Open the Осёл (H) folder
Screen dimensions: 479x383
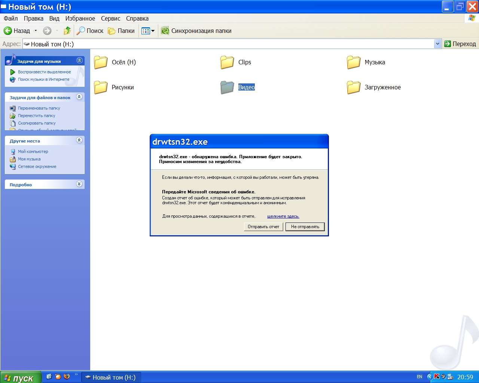[x=101, y=62]
